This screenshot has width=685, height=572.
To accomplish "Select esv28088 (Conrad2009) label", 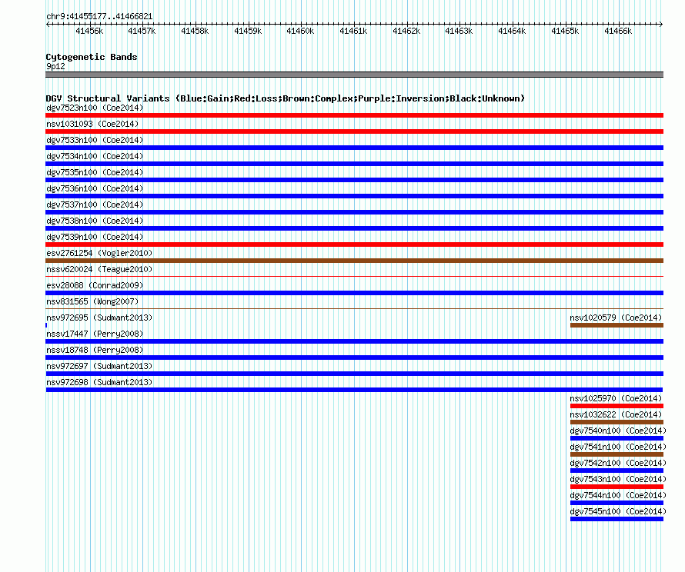I will [95, 285].
